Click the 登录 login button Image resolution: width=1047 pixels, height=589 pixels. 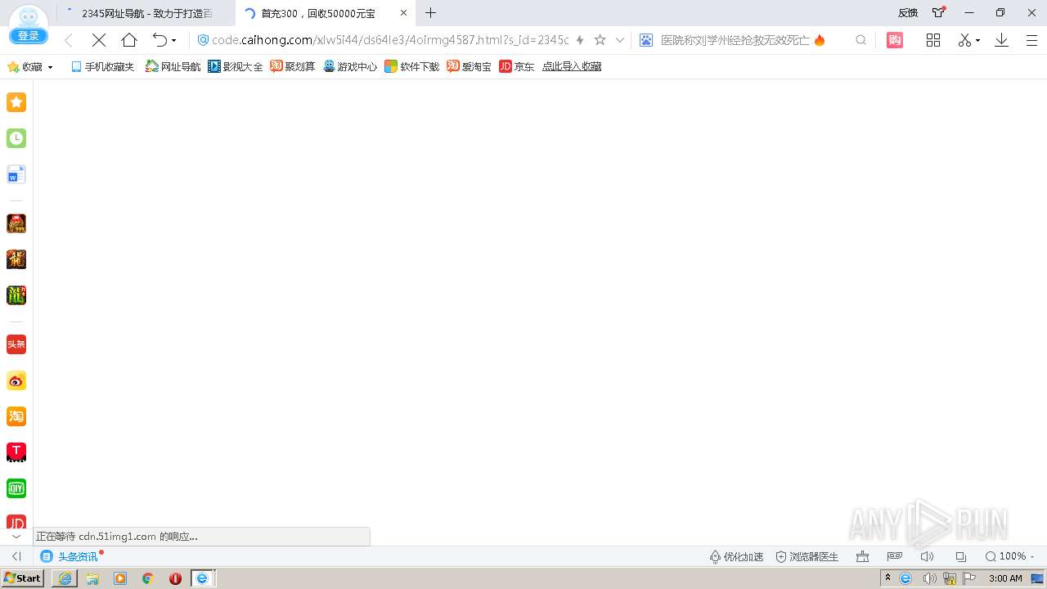28,36
